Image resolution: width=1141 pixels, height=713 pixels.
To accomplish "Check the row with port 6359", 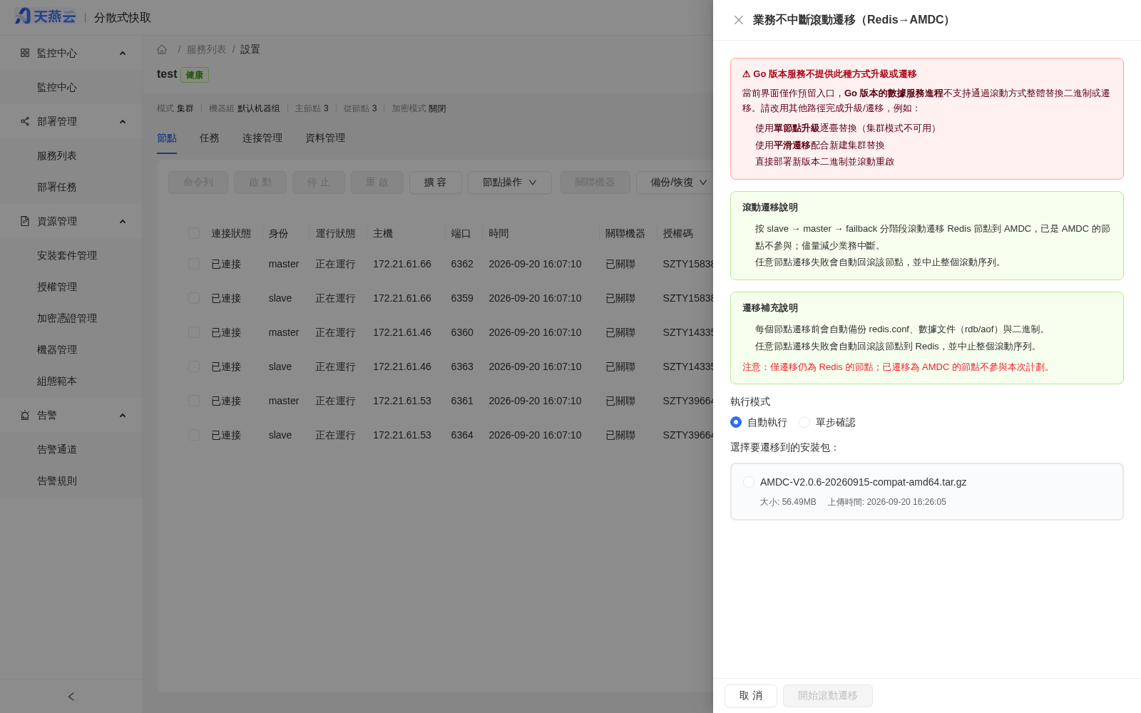I will (x=194, y=298).
